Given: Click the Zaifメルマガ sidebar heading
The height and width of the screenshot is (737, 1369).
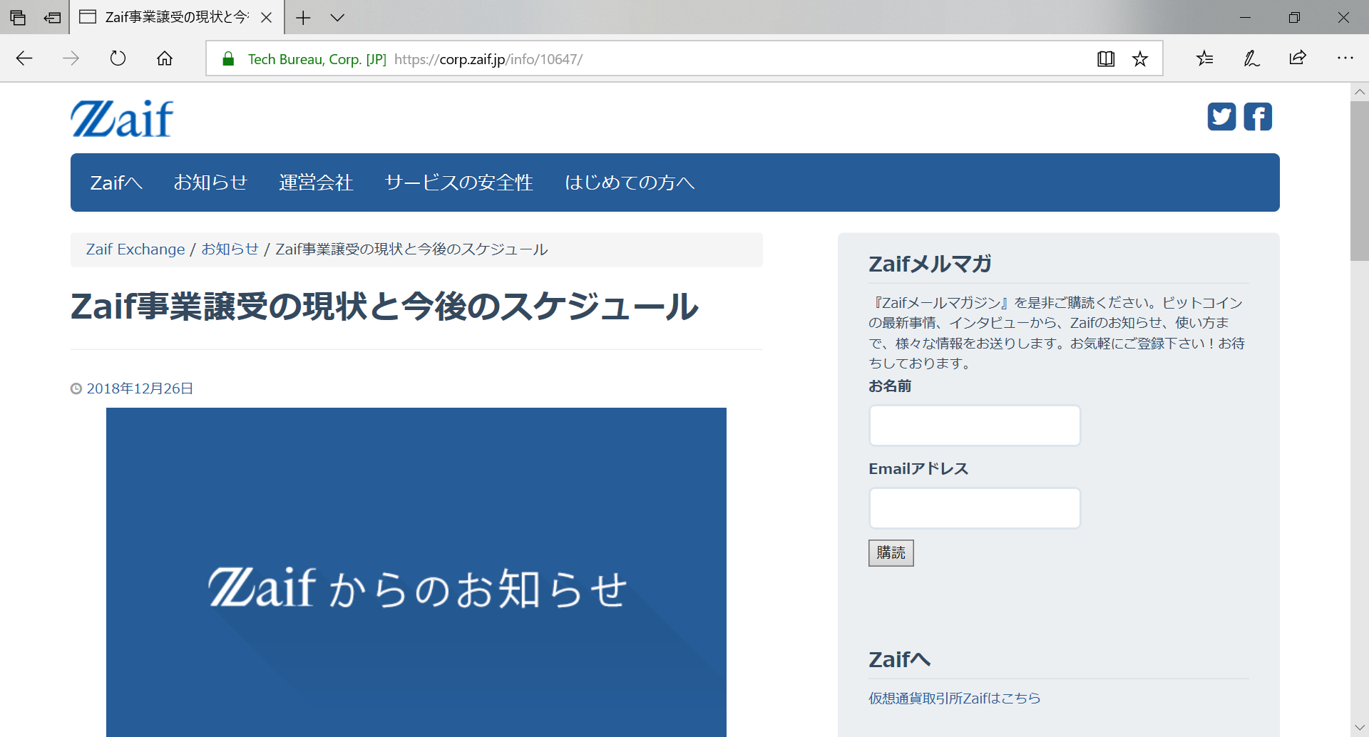Looking at the screenshot, I should (x=930, y=264).
